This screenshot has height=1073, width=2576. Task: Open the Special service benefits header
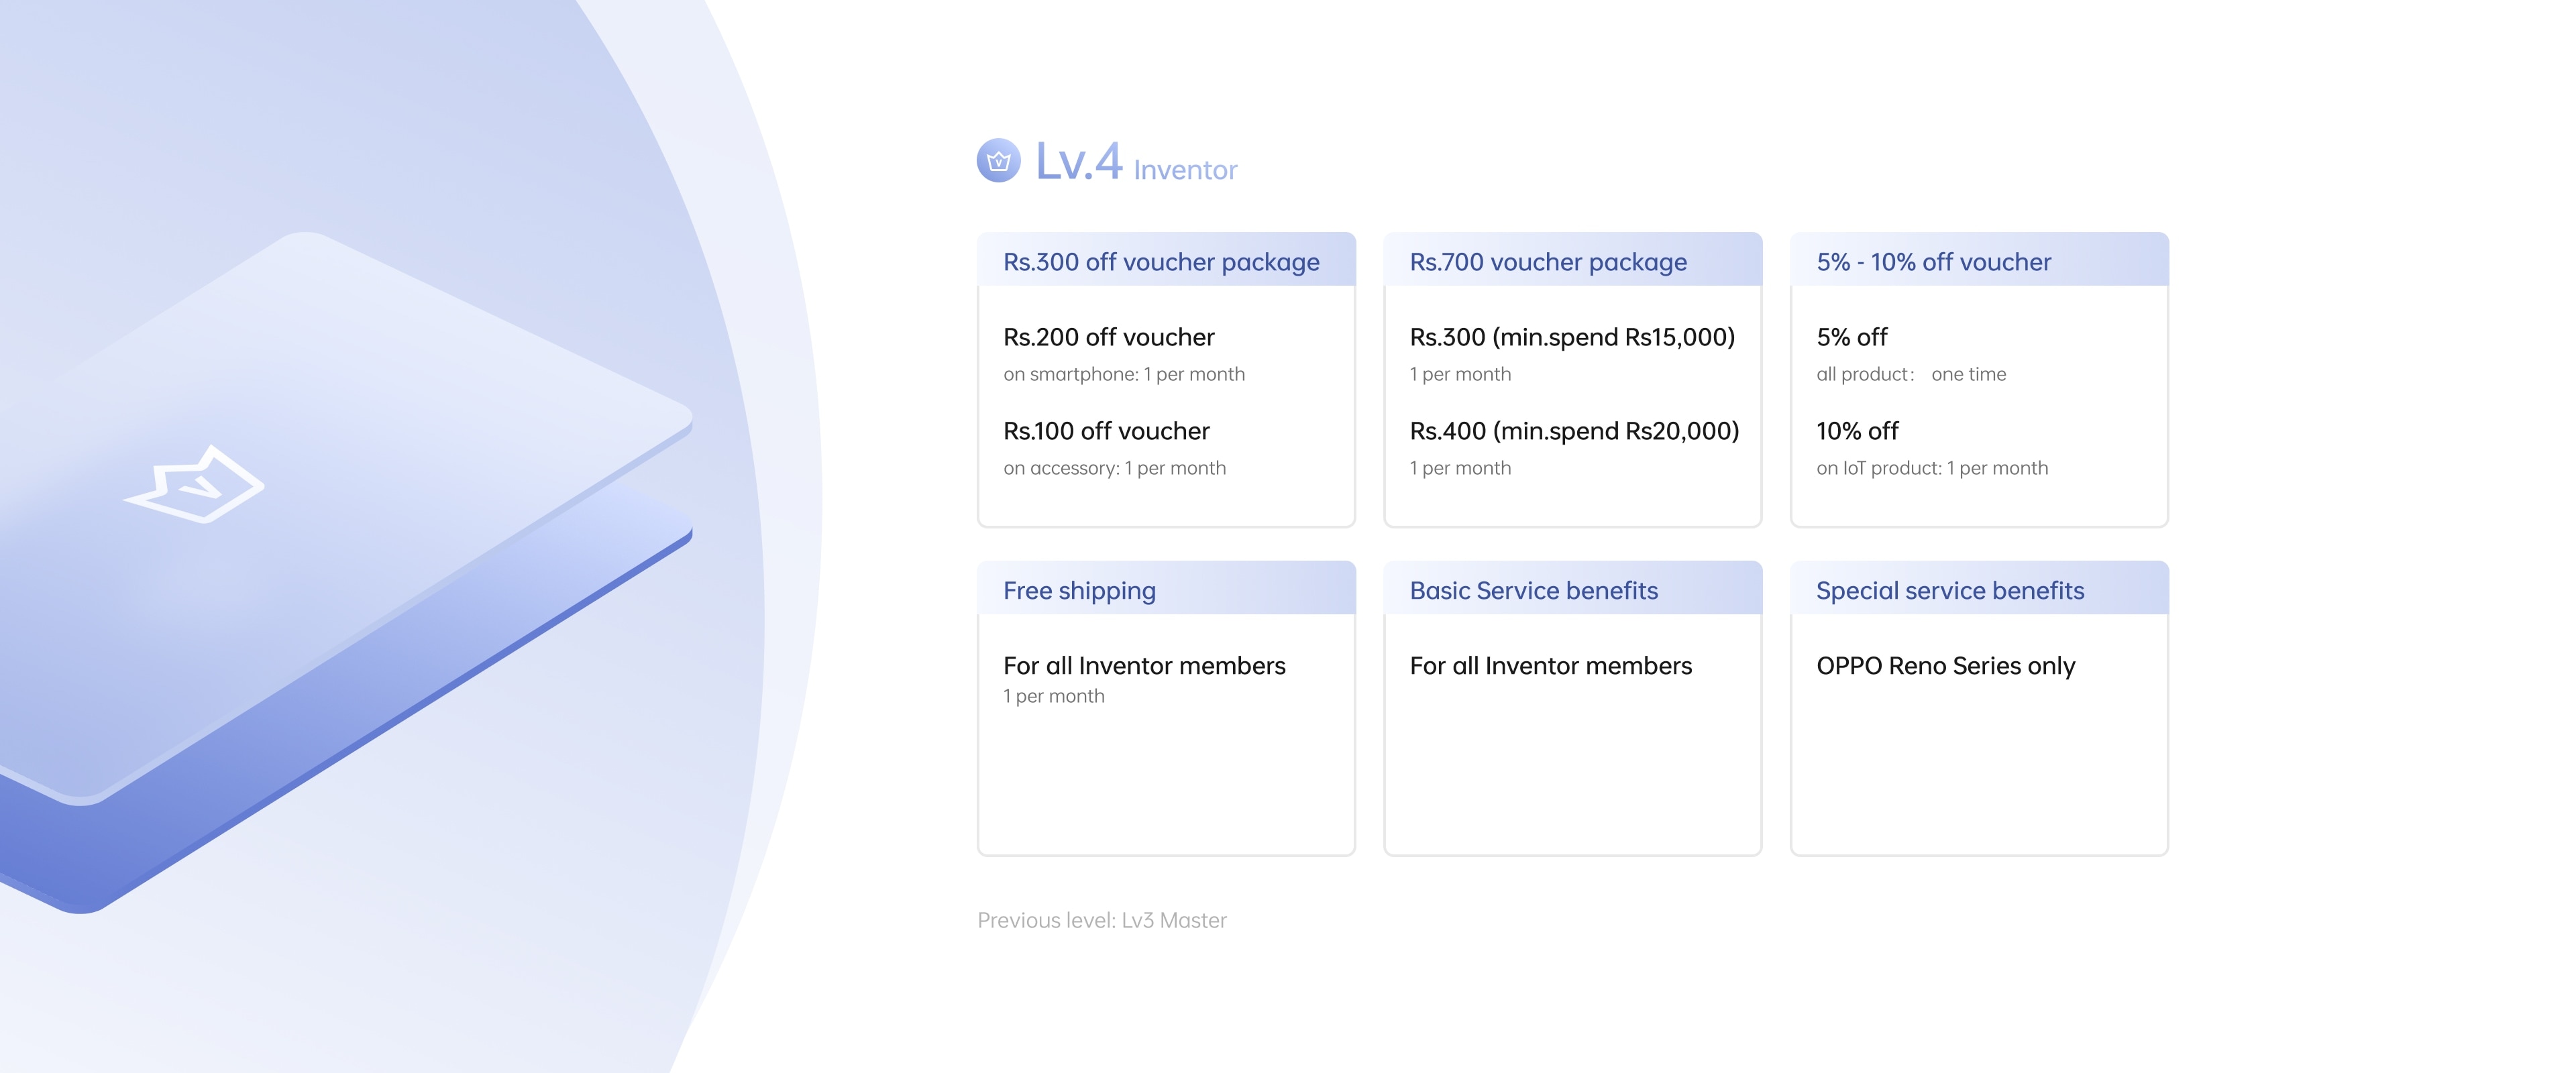point(1949,591)
